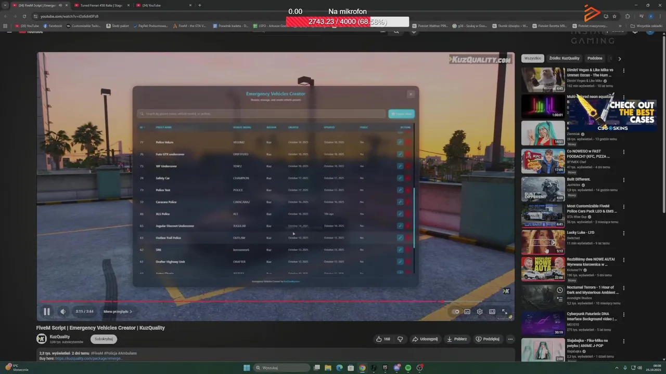Open the YouTube logo in the page header
The image size is (666, 374).
click(31, 32)
